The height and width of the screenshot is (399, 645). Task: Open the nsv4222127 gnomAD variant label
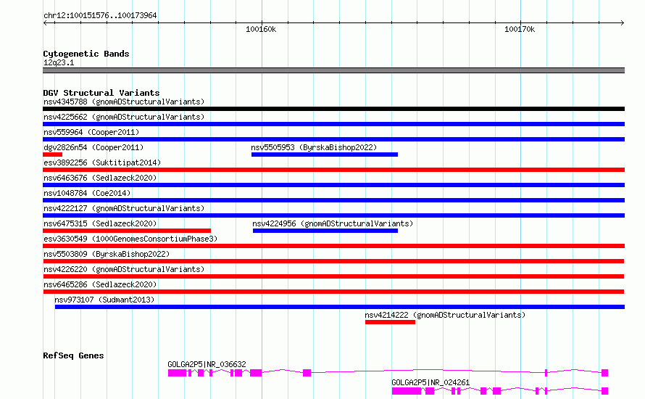124,208
